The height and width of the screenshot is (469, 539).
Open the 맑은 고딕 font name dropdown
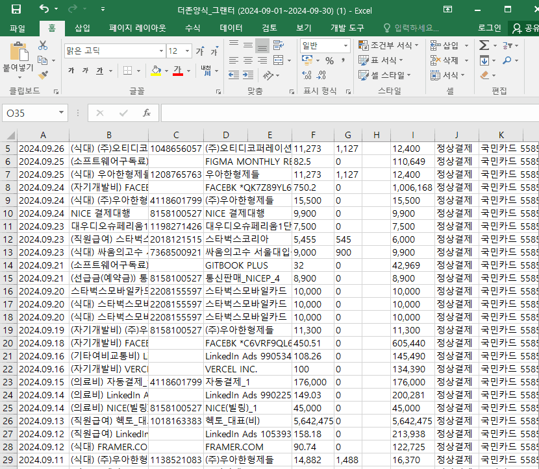click(161, 51)
